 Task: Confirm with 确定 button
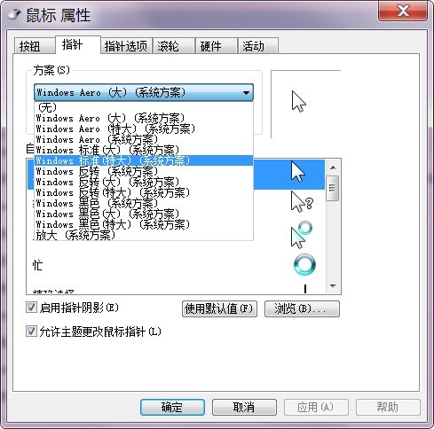[172, 407]
